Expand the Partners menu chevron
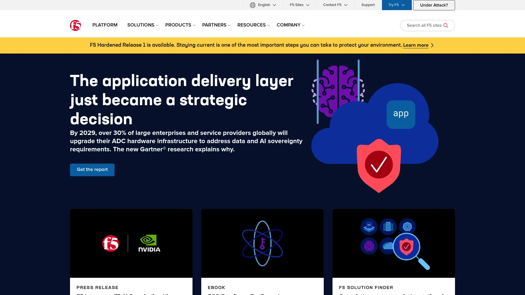Viewport: 525px width, 295px height. 229,25
